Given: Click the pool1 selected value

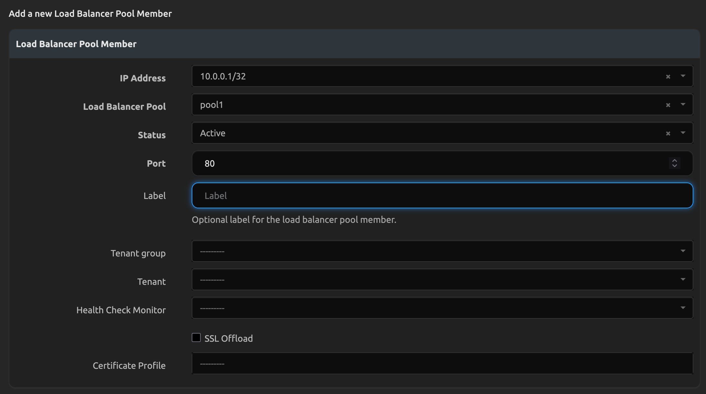Looking at the screenshot, I should [x=212, y=105].
